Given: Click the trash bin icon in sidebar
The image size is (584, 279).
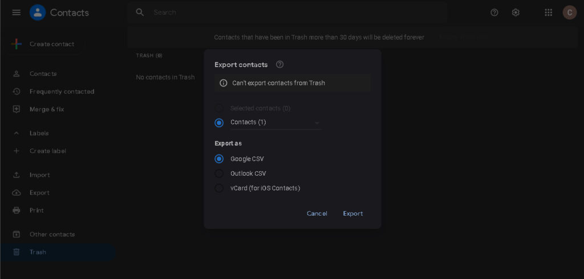Looking at the screenshot, I should 17,252.
